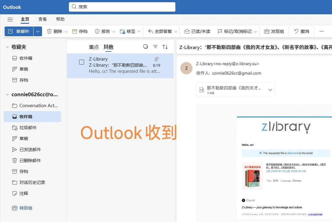
Task: Move the email with 移至 folder icon
Action: coord(127,31)
